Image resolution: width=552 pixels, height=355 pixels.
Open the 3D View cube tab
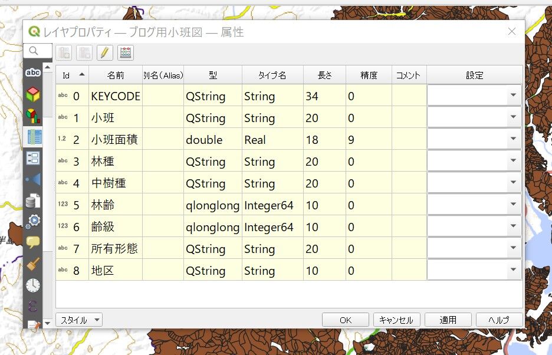(x=33, y=94)
